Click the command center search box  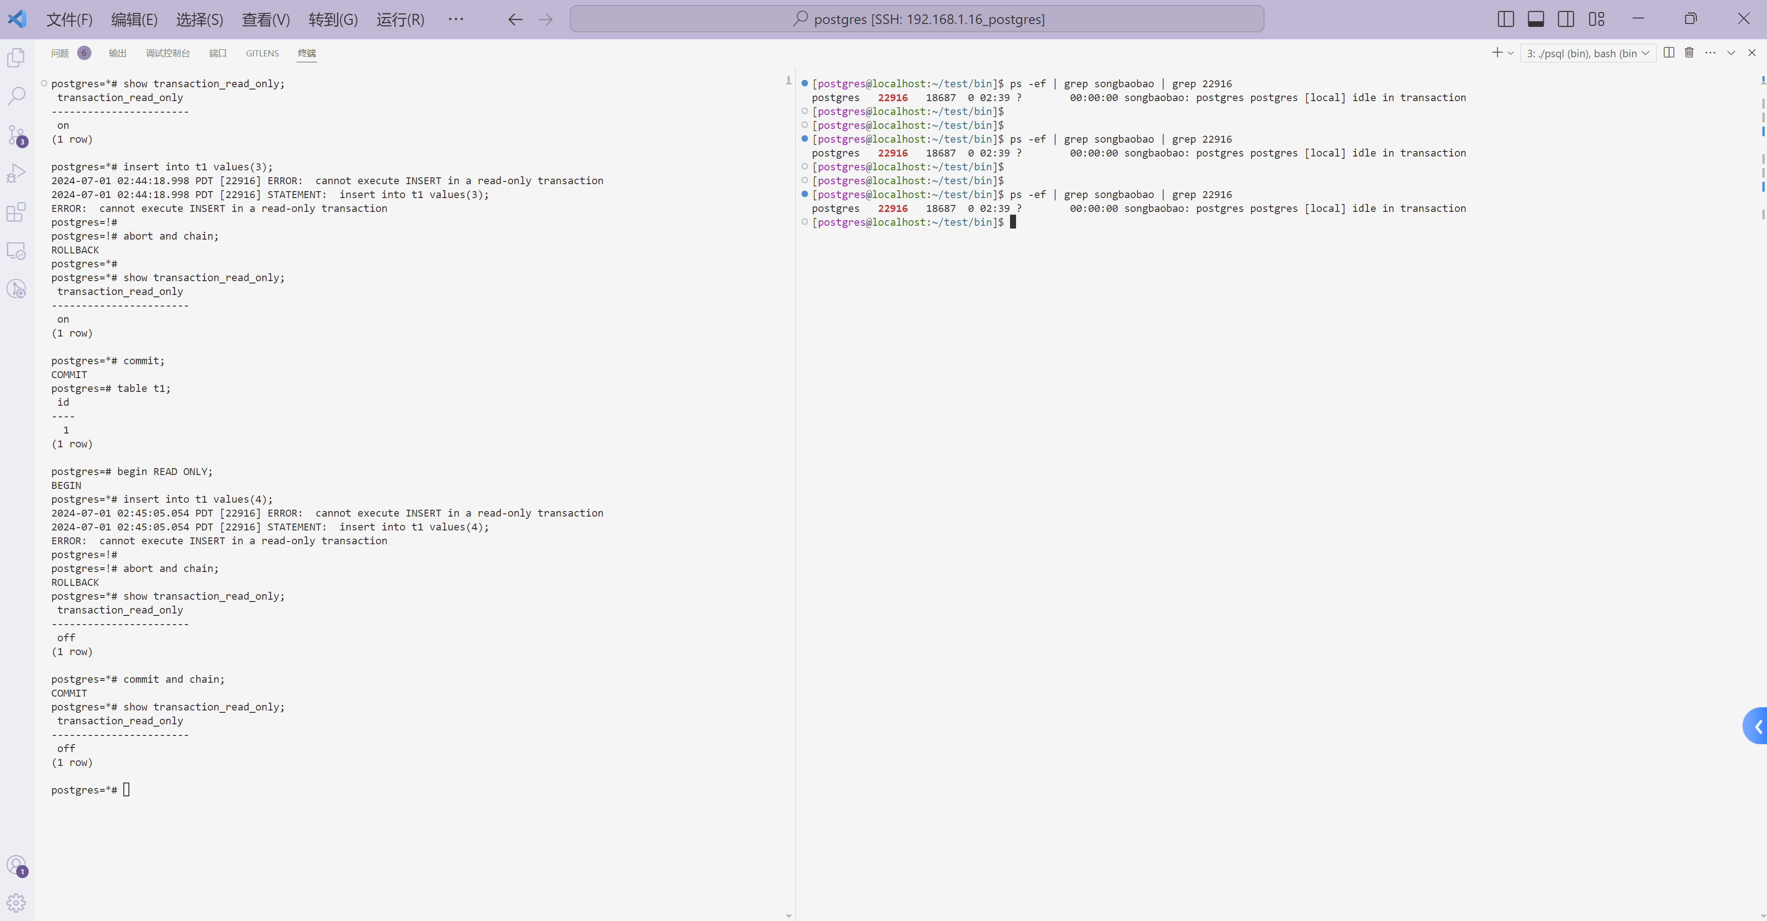point(916,19)
